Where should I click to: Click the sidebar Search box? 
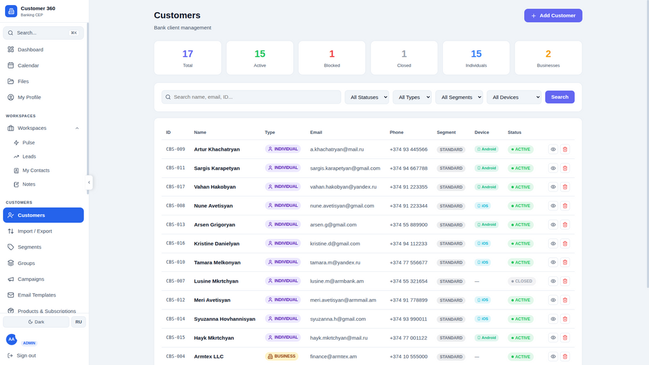[x=43, y=33]
